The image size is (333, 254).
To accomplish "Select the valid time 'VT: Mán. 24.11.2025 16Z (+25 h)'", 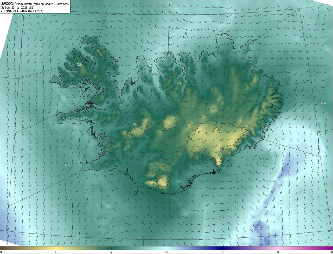I will pos(22,11).
